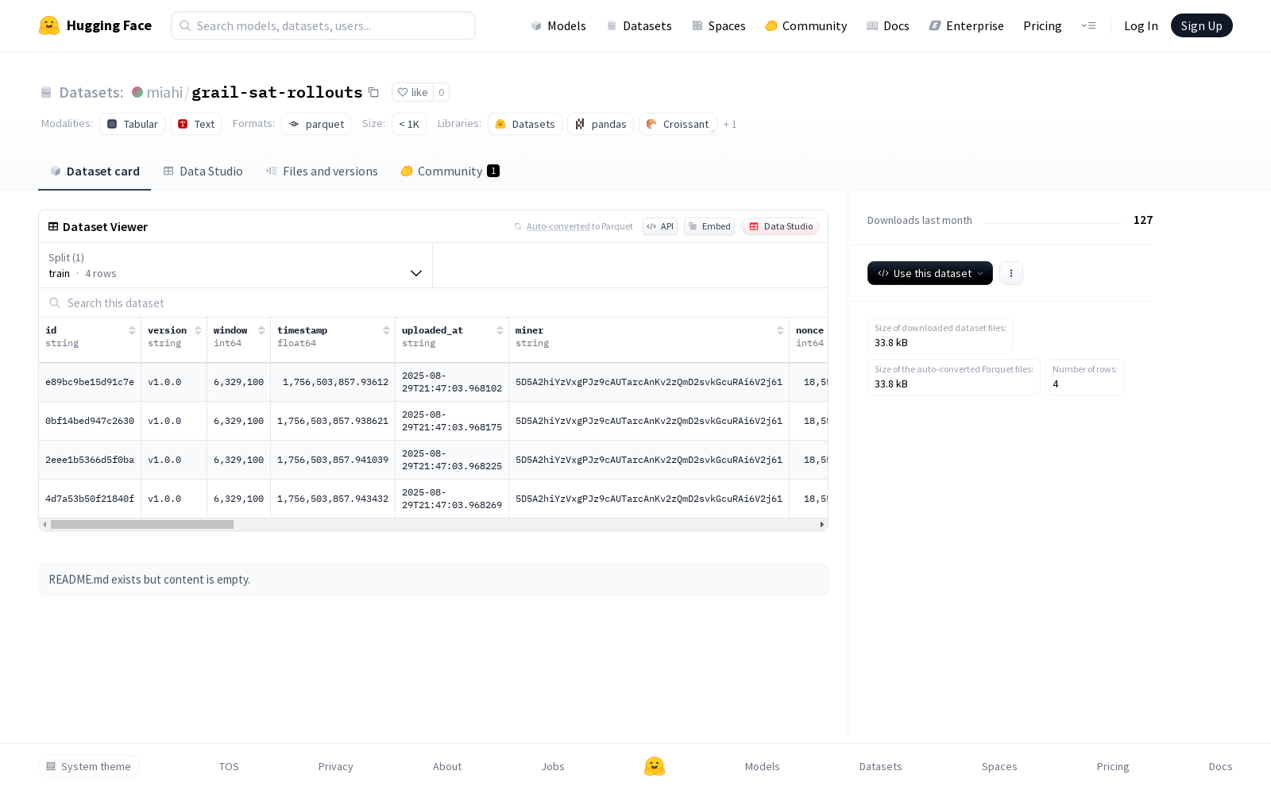Click the footer Hugging Face emoji icon
This screenshot has width=1271, height=794.
point(655,766)
